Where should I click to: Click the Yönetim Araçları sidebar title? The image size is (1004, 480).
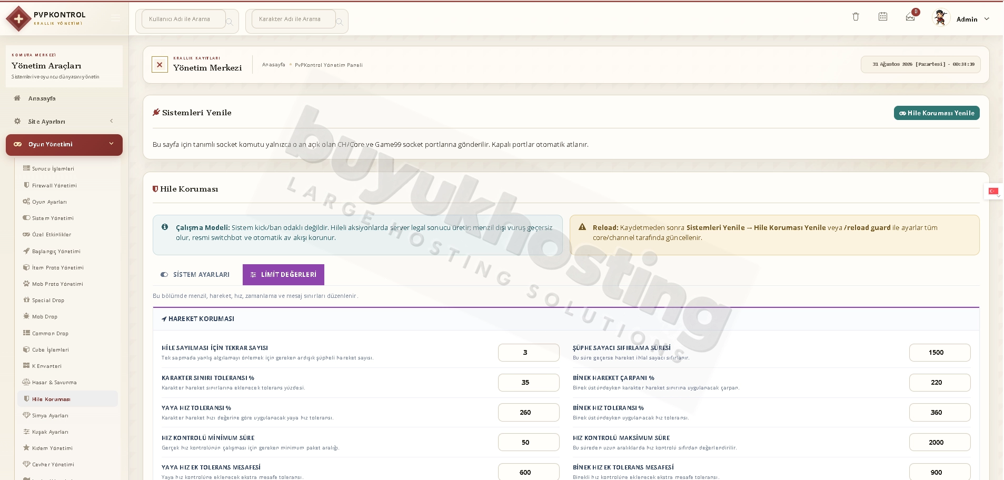46,66
